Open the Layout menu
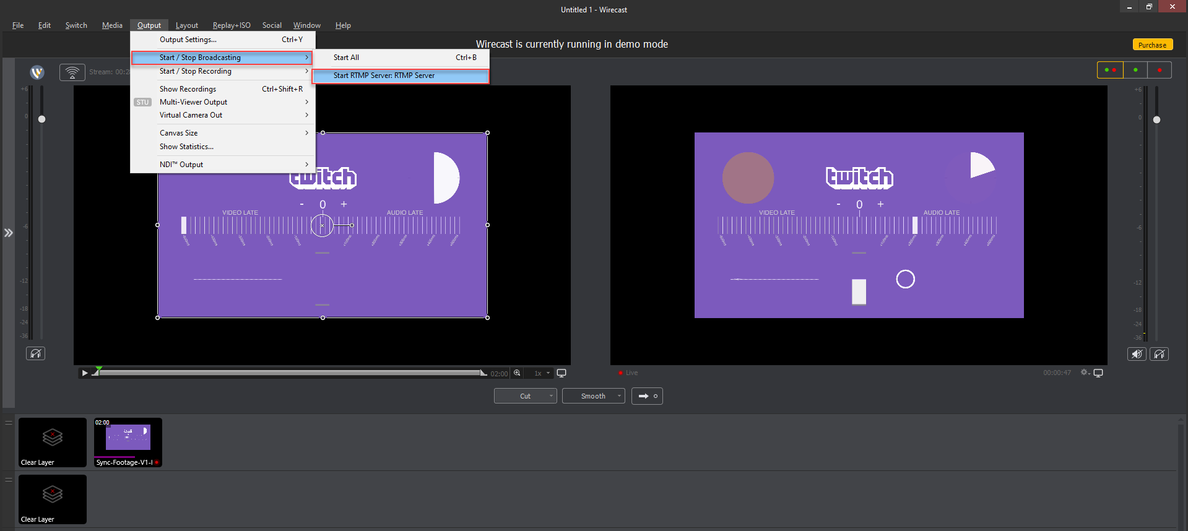This screenshot has height=531, width=1188. click(x=187, y=25)
